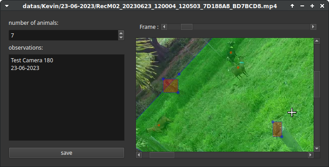Click the image view's scroll up arrow
The height and width of the screenshot is (167, 329).
pyautogui.click(x=317, y=41)
